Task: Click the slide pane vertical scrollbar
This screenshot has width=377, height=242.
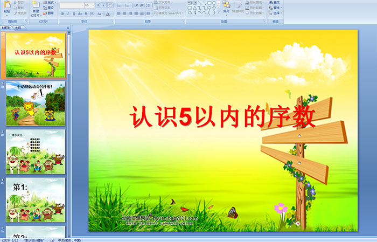Action: pos(69,135)
